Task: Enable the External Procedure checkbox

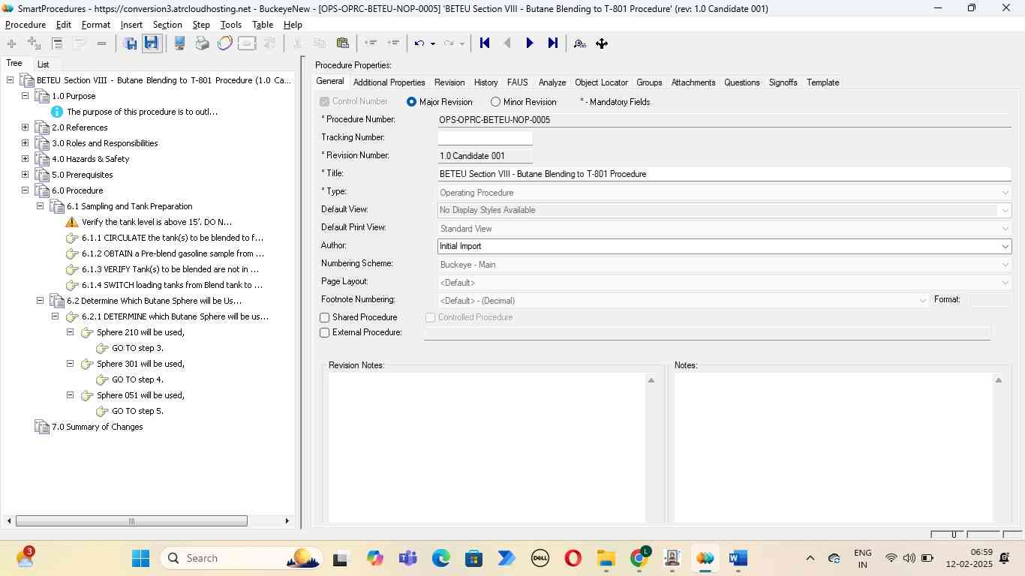Action: [x=325, y=333]
